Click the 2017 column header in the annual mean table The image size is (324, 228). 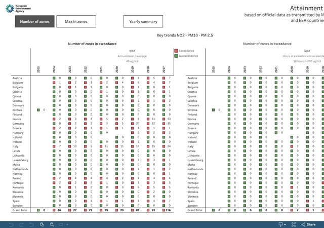[164, 69]
